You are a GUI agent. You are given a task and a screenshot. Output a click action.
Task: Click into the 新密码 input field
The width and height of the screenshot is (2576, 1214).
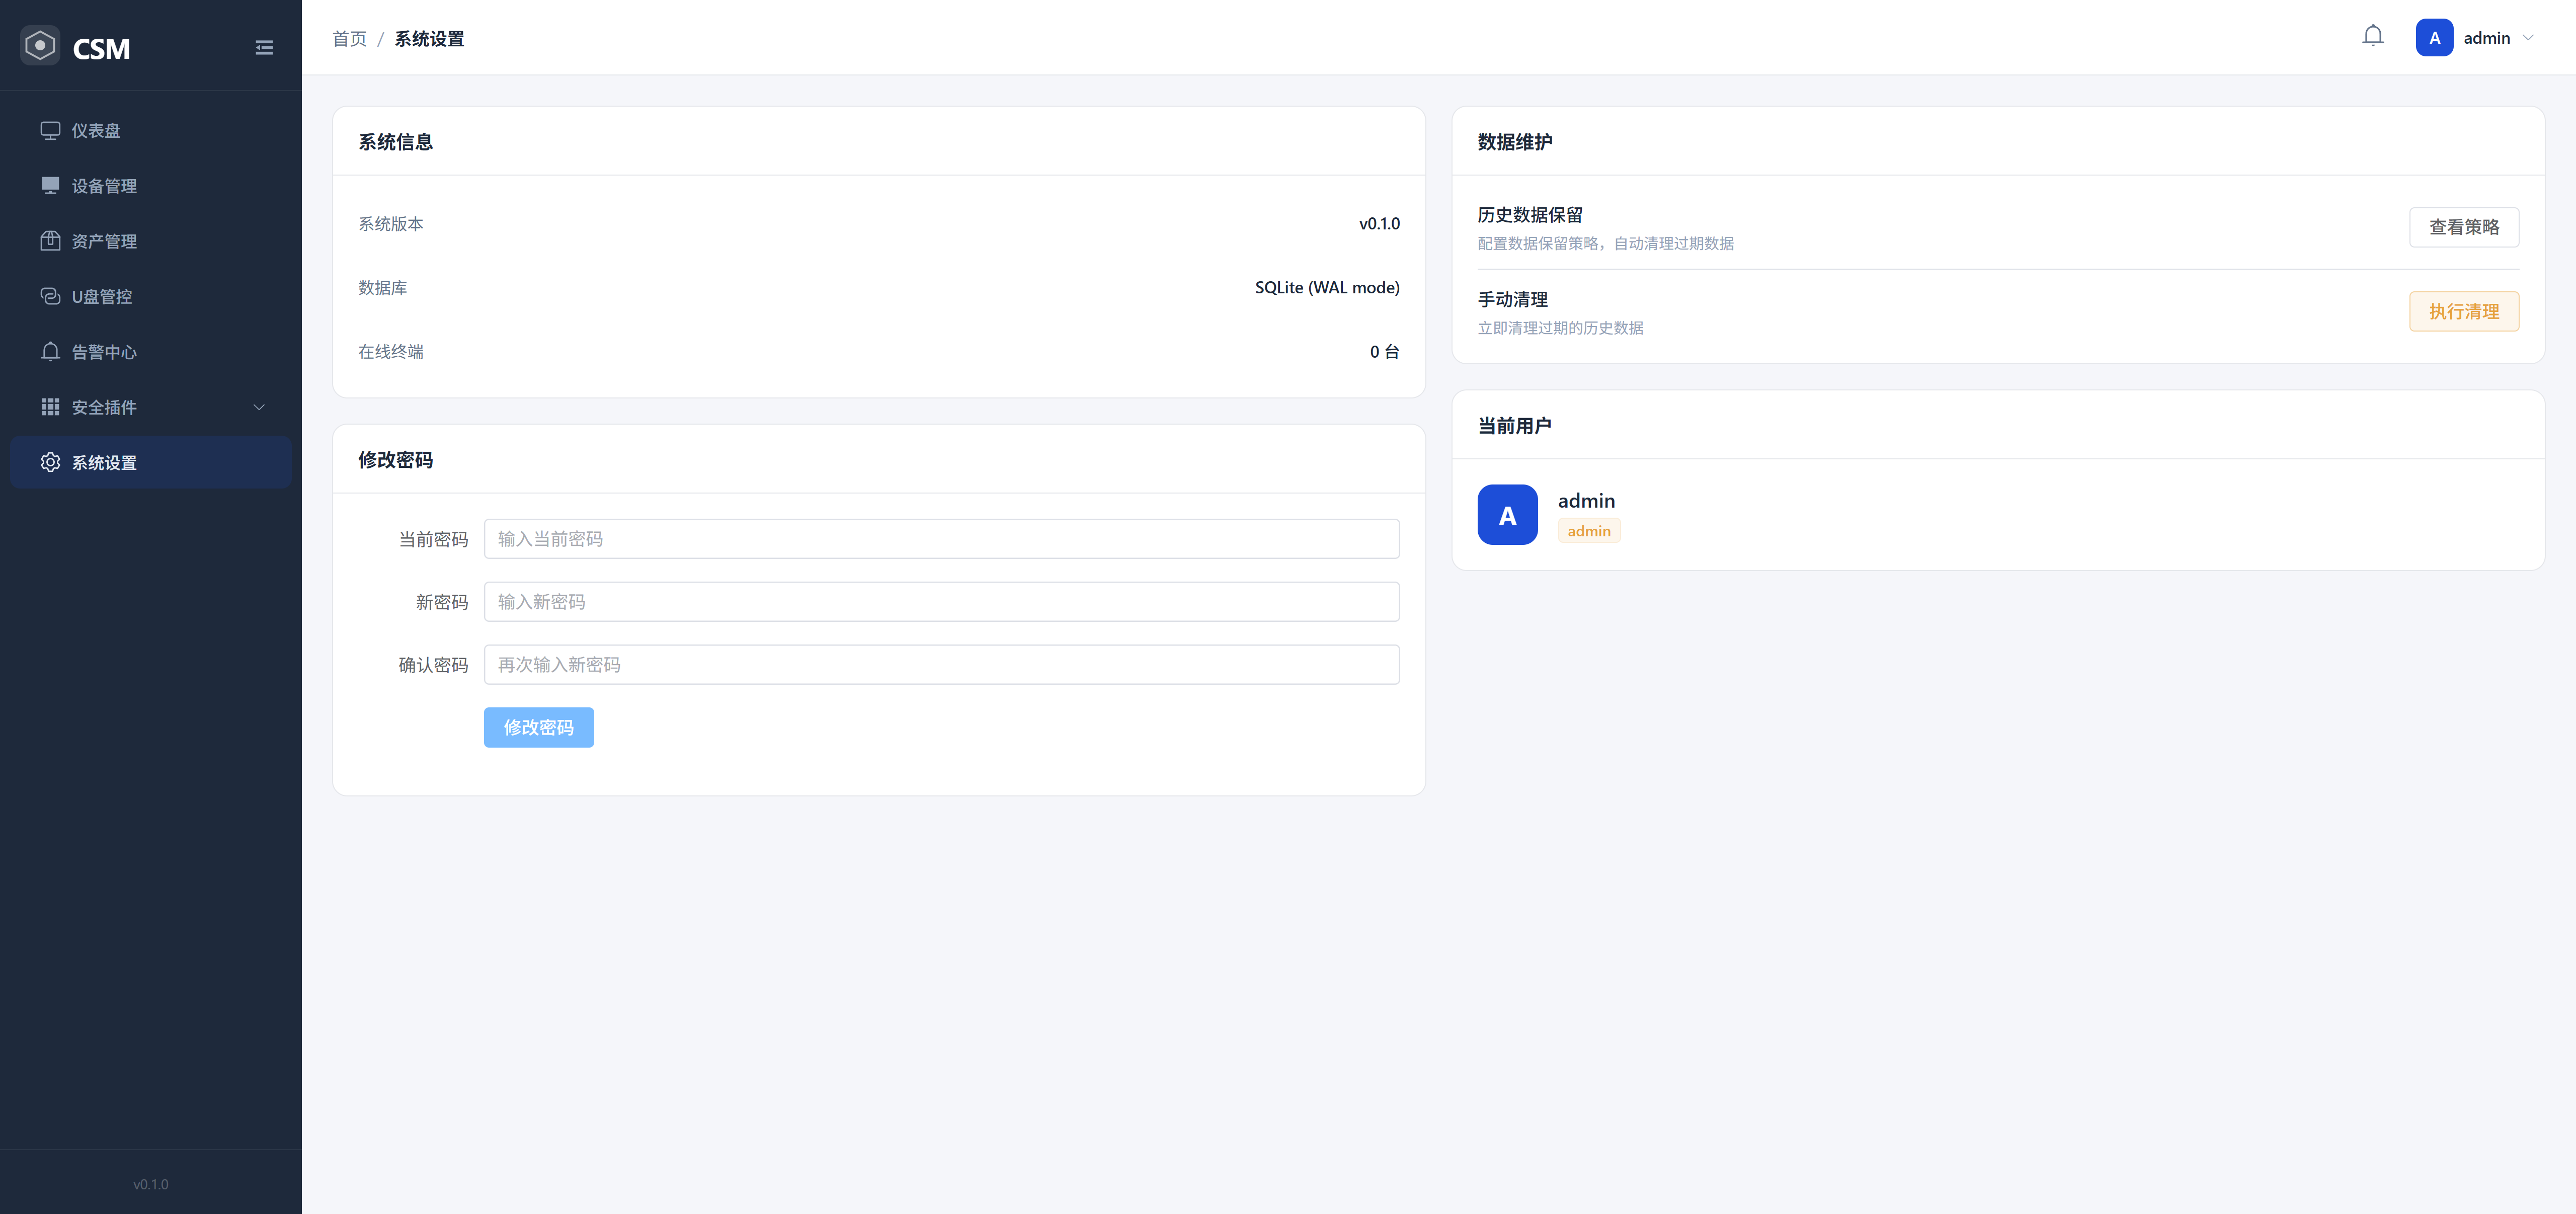tap(940, 602)
